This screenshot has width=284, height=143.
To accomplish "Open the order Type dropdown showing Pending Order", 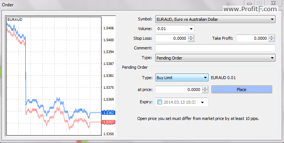I will 215,58.
